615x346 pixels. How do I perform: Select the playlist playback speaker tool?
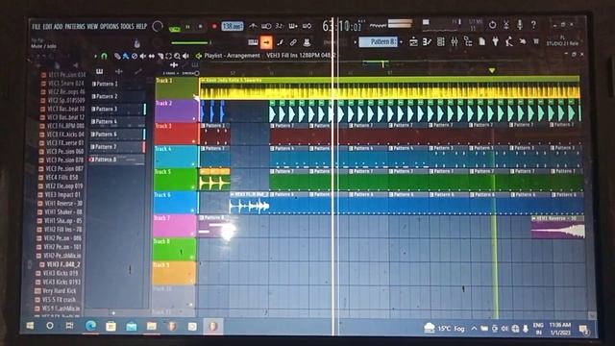[x=185, y=56]
